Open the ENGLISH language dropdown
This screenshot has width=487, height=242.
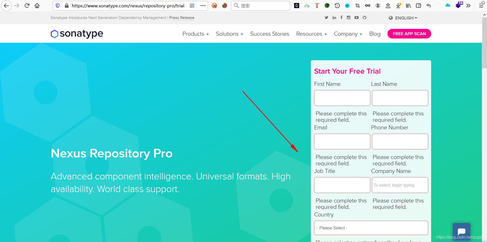coord(403,18)
